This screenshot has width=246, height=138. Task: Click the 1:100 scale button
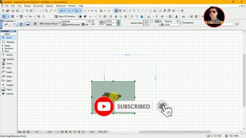tap(36, 132)
